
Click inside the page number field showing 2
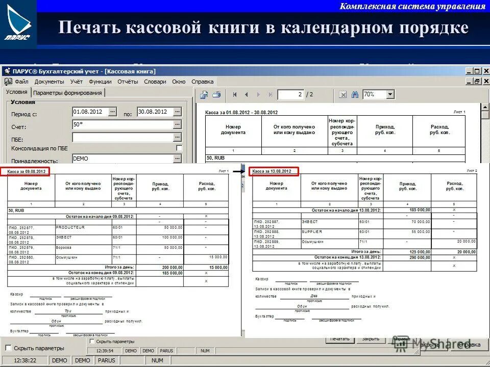290,94
